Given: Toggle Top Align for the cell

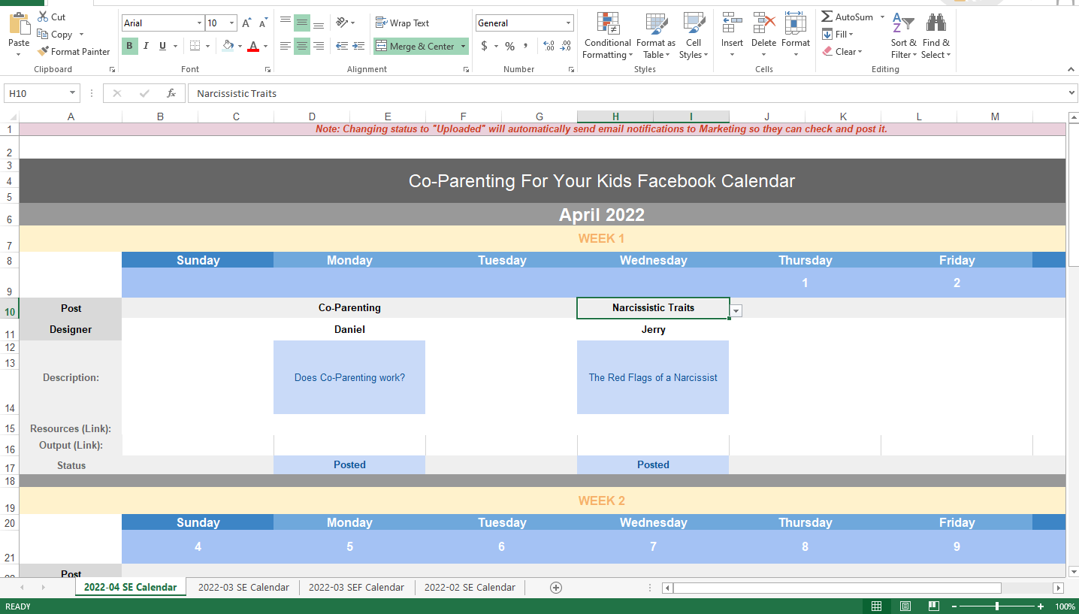Looking at the screenshot, I should [x=286, y=23].
